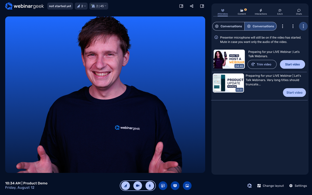Mute the presenter microphone
The height and width of the screenshot is (195, 312).
tap(150, 186)
